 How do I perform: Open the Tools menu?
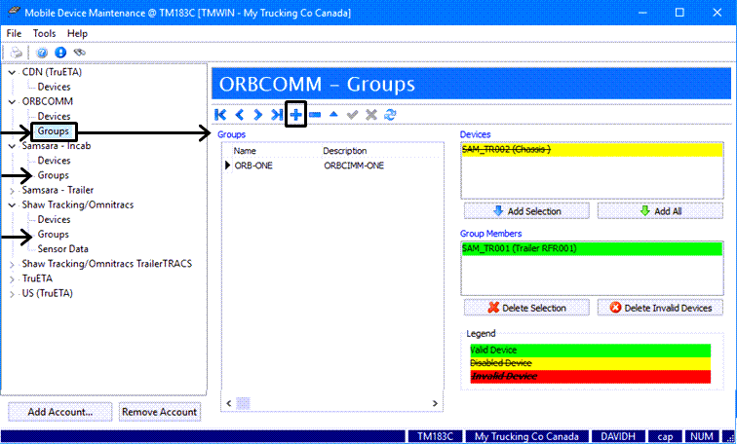(45, 33)
